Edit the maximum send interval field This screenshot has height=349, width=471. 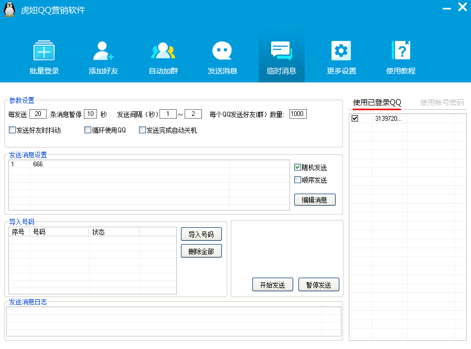[193, 114]
